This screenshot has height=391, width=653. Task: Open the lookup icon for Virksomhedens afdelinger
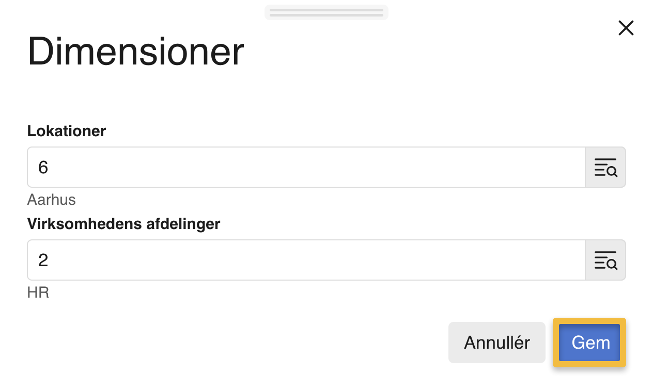605,259
